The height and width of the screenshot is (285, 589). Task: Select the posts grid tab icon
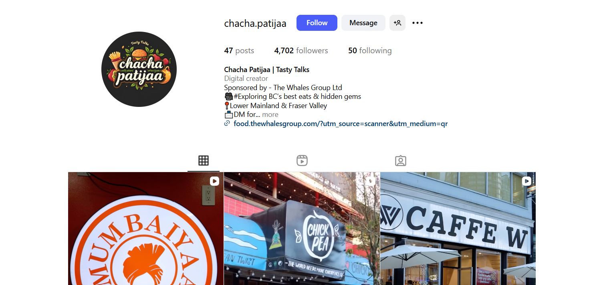[x=204, y=161]
